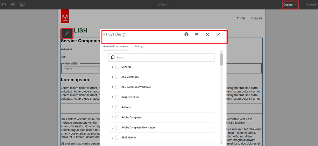Screen dimensions: 318x146
Task: Enable the ACS Commons checkbox
Action: pyautogui.click(x=117, y=77)
